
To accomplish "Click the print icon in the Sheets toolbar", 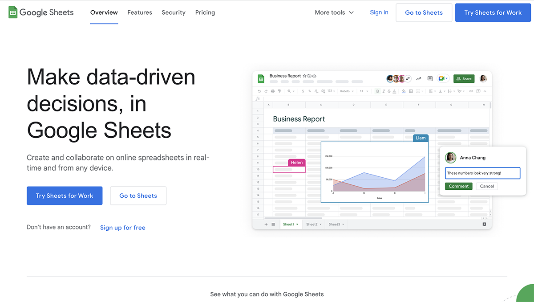I will 273,91.
